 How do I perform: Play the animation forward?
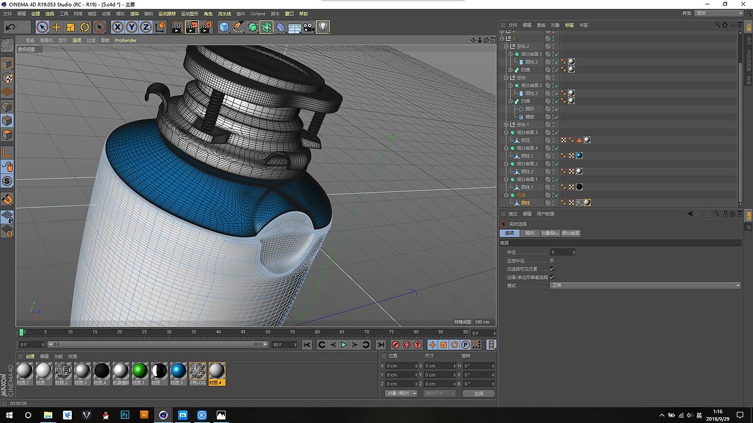click(x=344, y=345)
